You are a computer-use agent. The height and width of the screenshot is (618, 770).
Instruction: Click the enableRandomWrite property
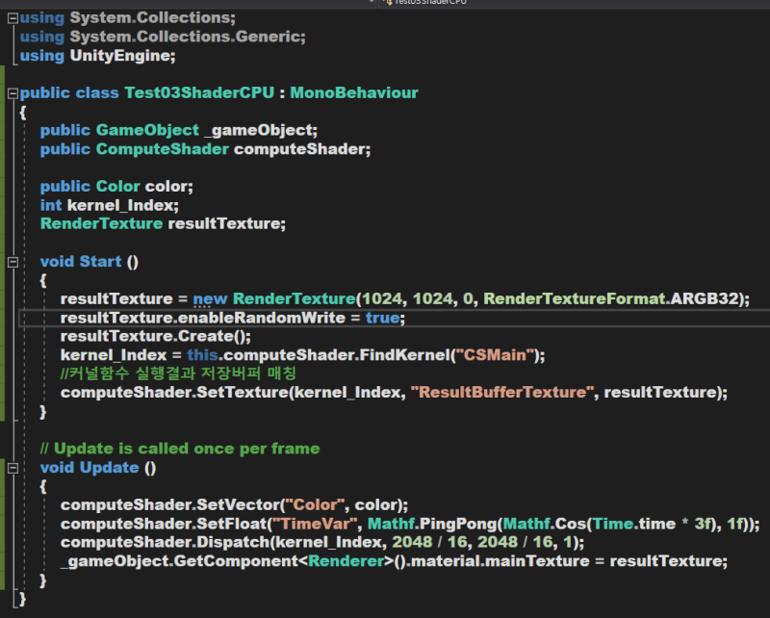pyautogui.click(x=262, y=318)
